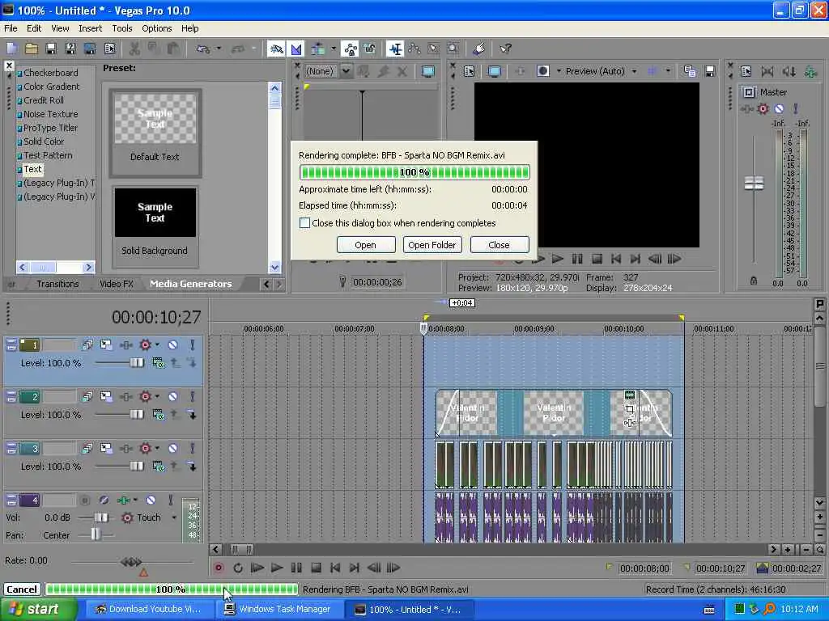The image size is (829, 621).
Task: Click the Master volume fader
Action: [754, 184]
